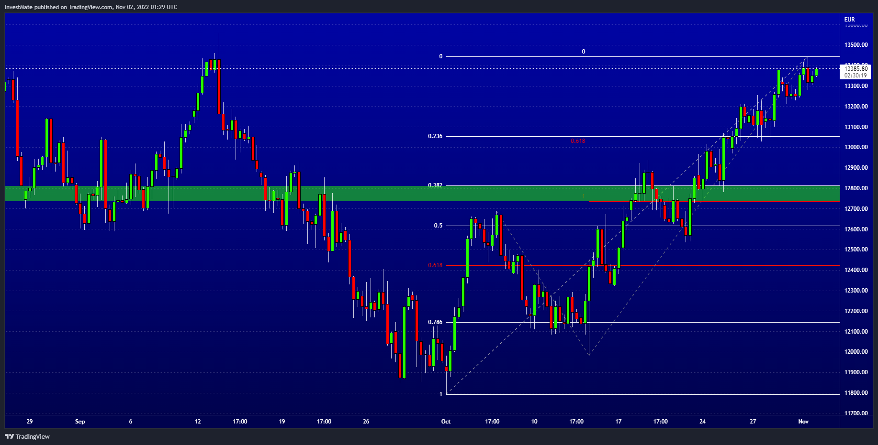Screen dimensions: 878x445
Task: Select the 0.382 Fibonacci level label
Action: [435, 185]
